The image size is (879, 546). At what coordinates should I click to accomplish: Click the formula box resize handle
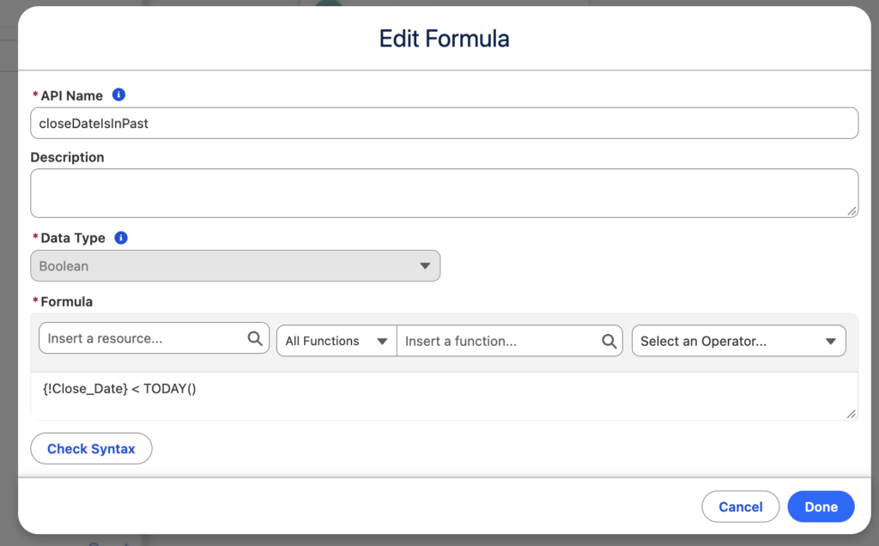click(x=851, y=414)
